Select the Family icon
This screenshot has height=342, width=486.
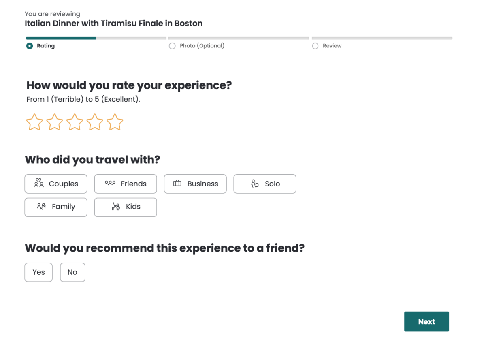click(41, 207)
